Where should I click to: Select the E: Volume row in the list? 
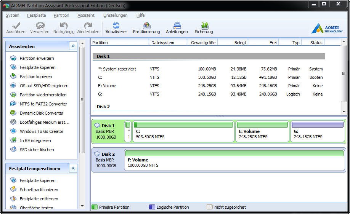[x=209, y=86]
